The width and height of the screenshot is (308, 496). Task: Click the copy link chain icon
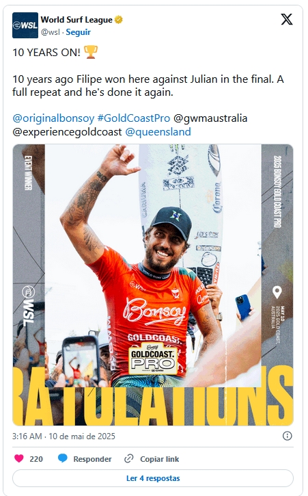pos(129,458)
